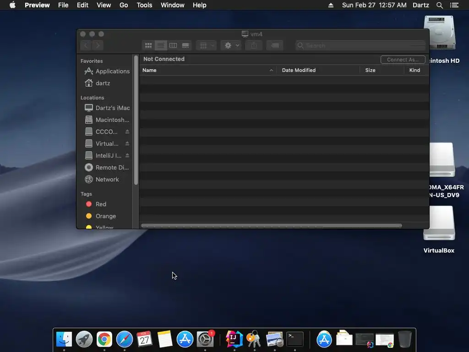Open Notes from the Dock
The width and height of the screenshot is (469, 352).
point(165,340)
